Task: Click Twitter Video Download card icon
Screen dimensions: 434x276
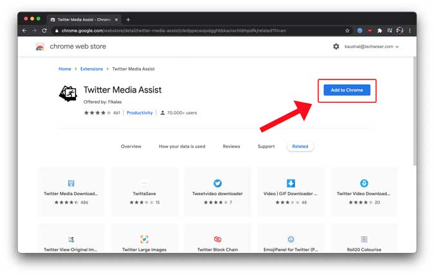Action: [x=364, y=183]
